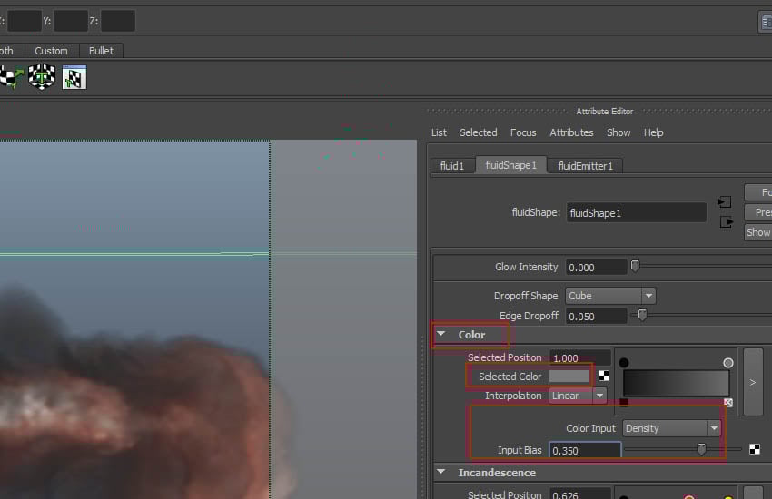This screenshot has width=772, height=499.
Task: Collapse the Incandescence section
Action: [x=441, y=472]
